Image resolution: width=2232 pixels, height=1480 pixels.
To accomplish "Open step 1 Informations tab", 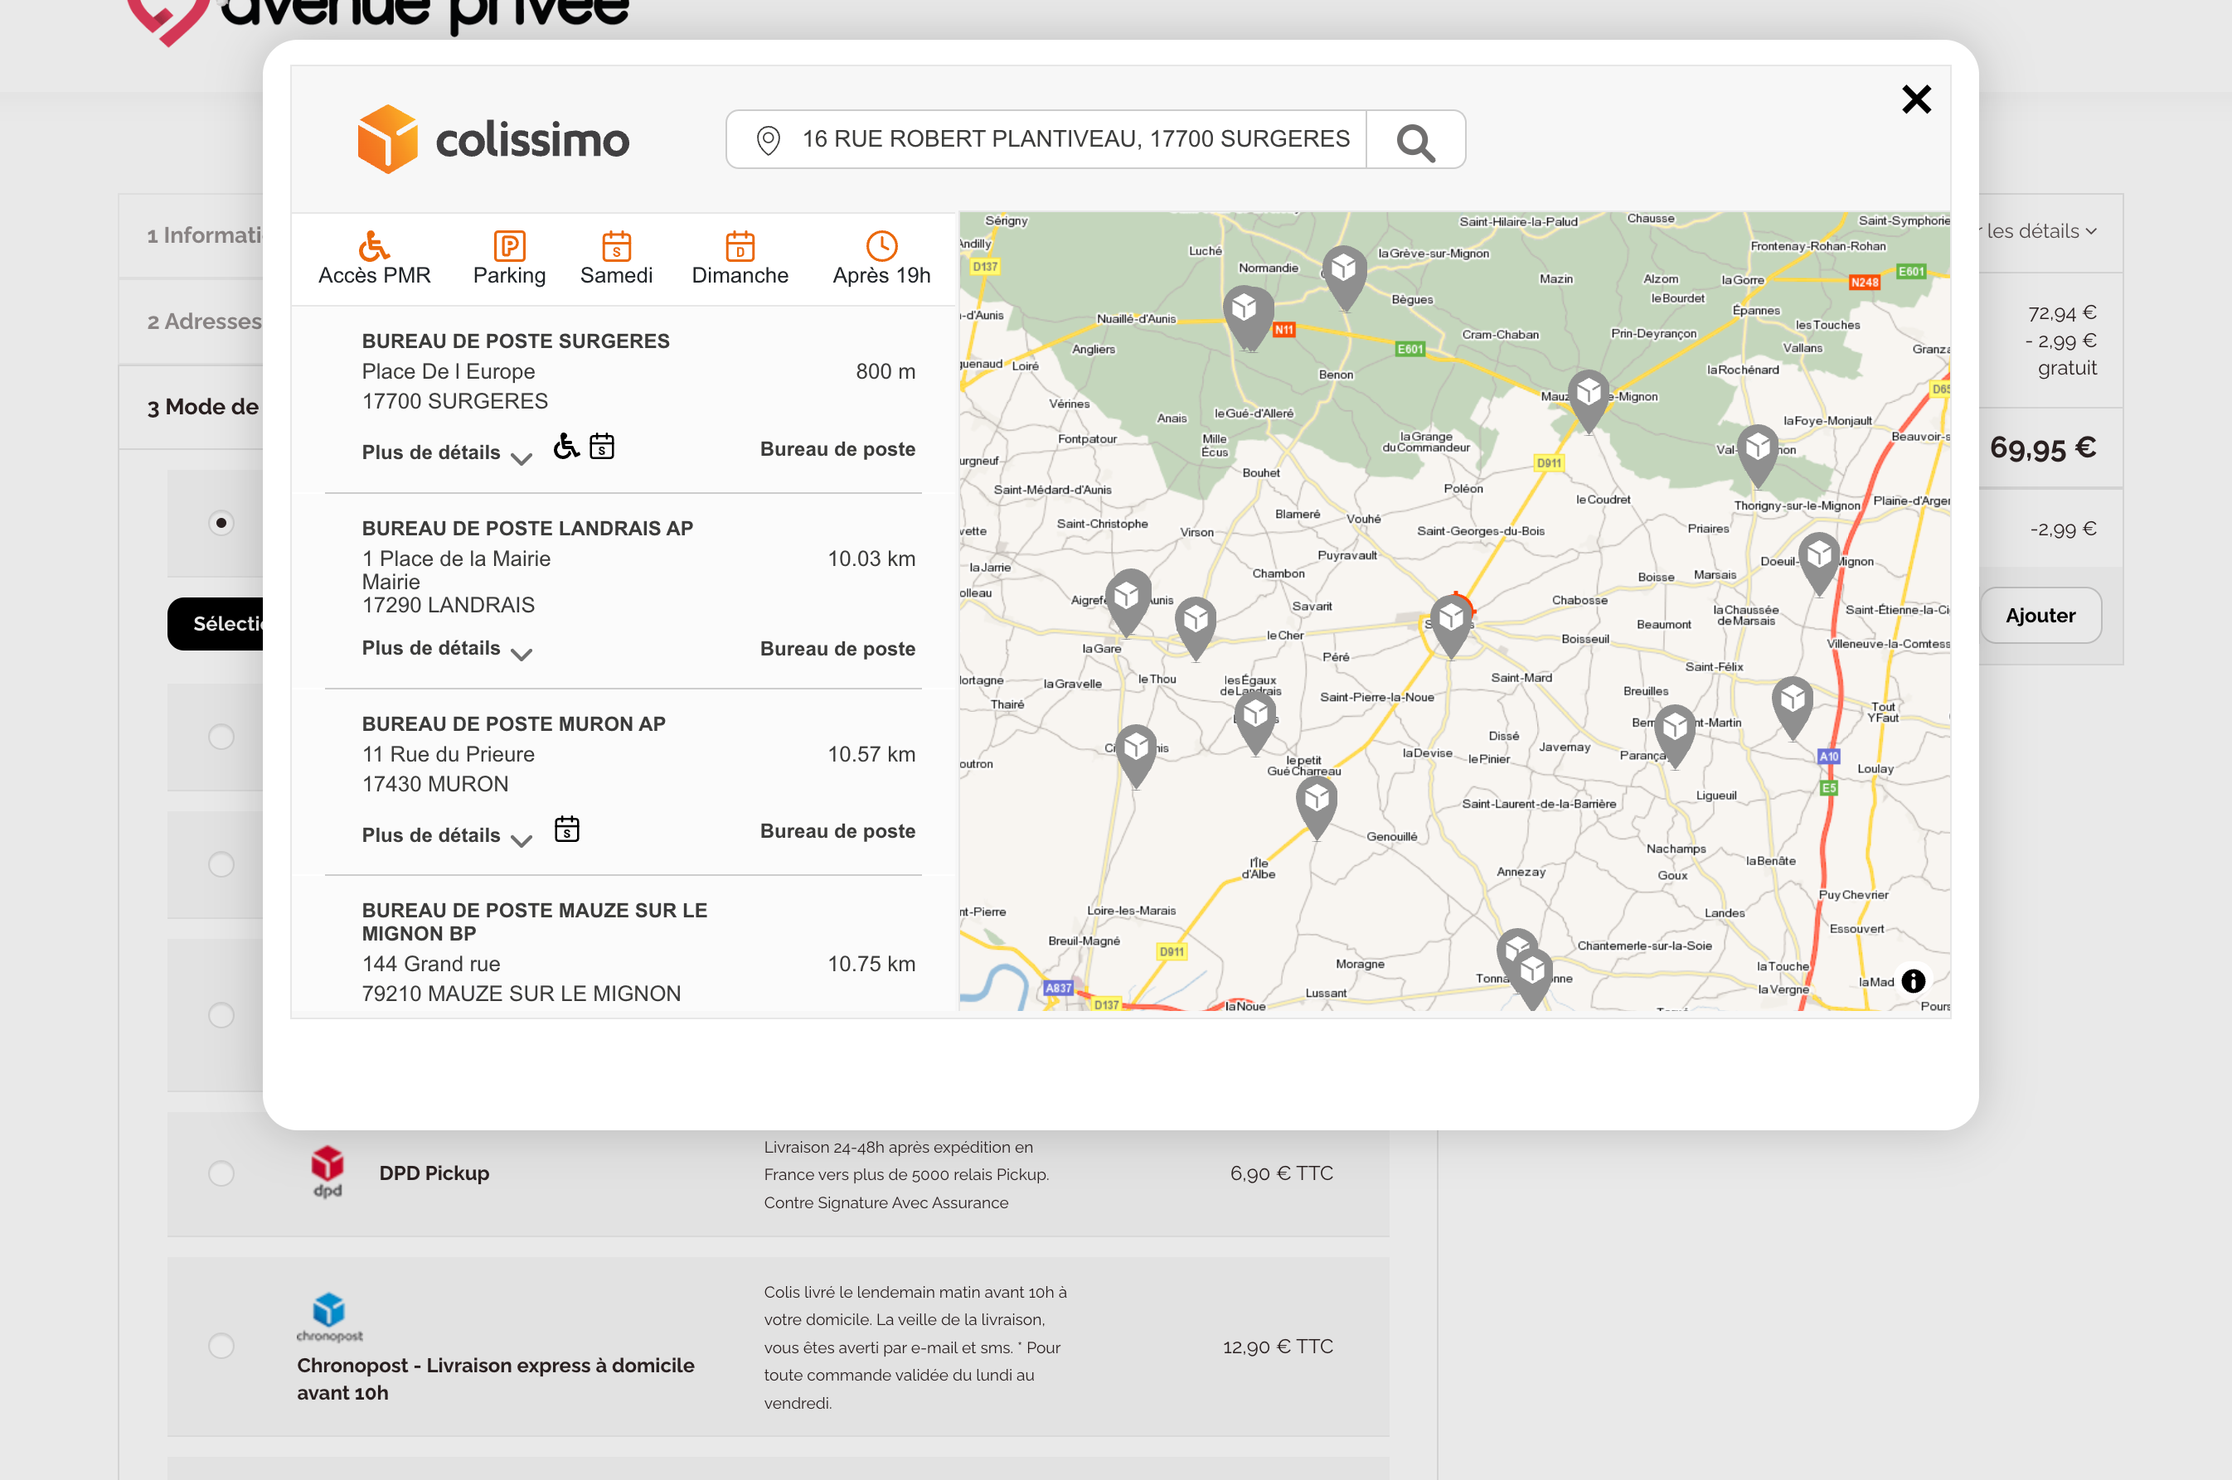I will point(204,235).
